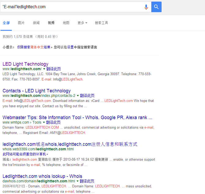Click 翻译此页 for the wmtips.com result
The width and height of the screenshot is (205, 194).
pyautogui.click(x=53, y=122)
